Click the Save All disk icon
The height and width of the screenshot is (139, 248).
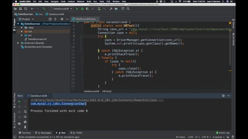[x=21, y=9]
